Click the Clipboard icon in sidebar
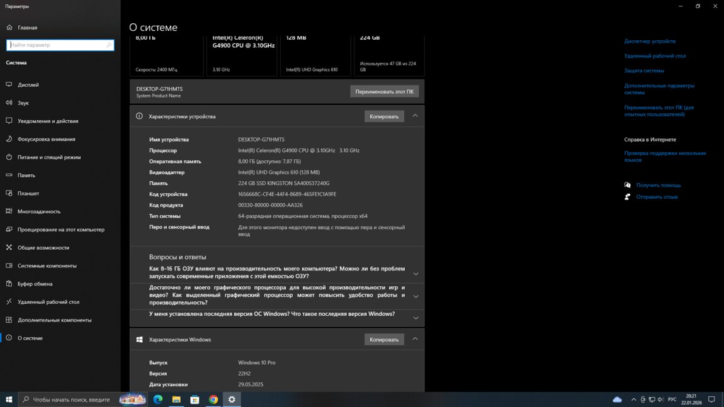Screen dimensions: 724x407 9,284
